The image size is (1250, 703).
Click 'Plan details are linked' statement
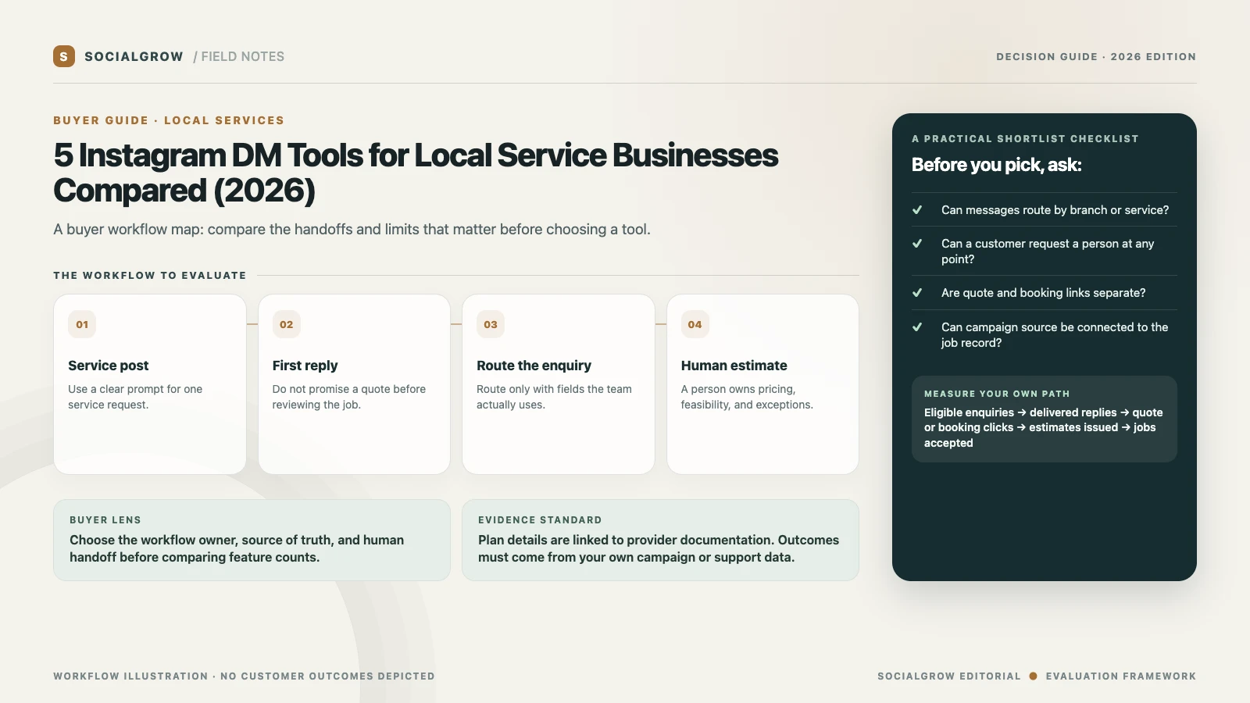pyautogui.click(x=659, y=548)
